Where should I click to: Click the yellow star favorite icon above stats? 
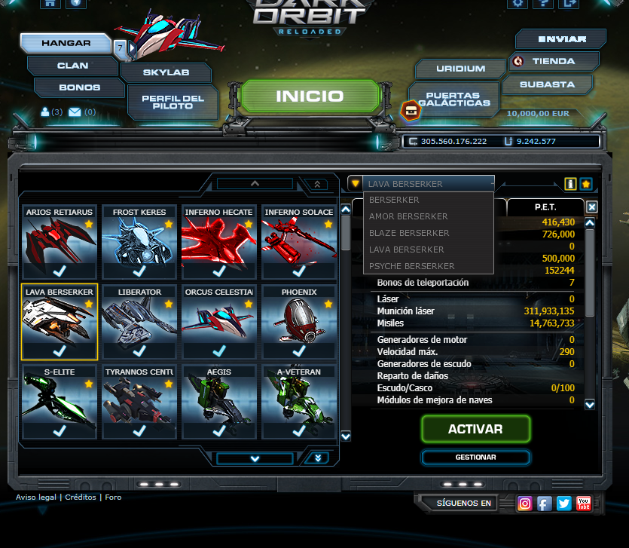(x=586, y=184)
